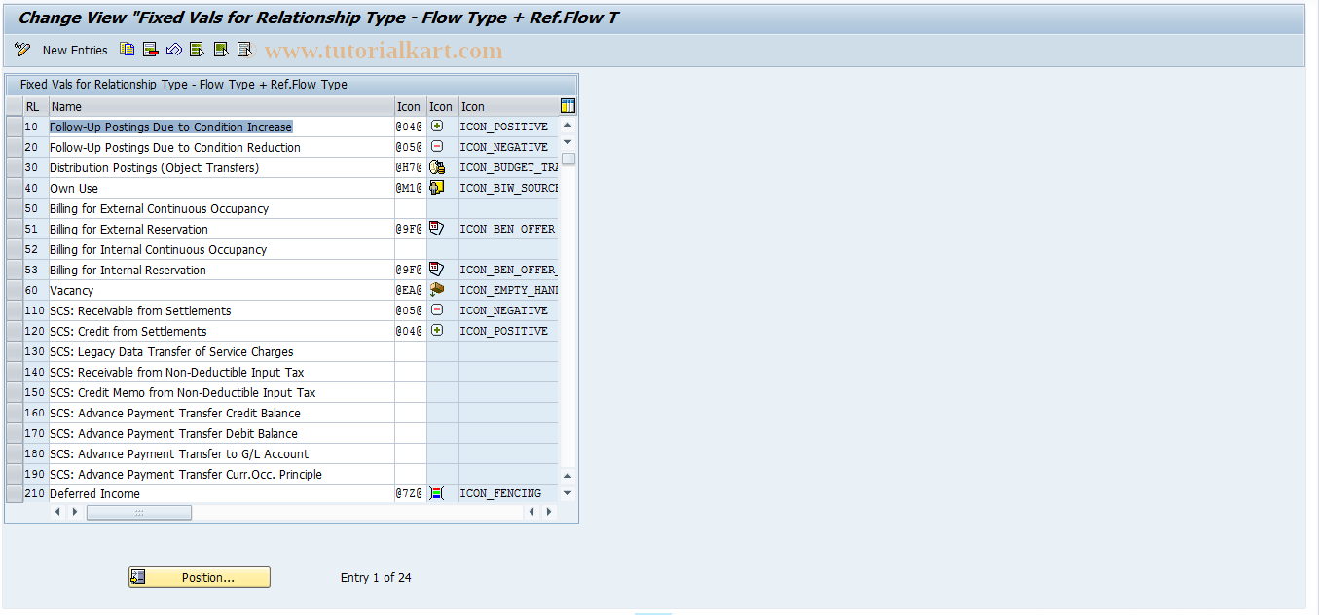Viewport: 1319px width, 615px height.
Task: Click the budget transfer icon in row 30
Action: pos(437,167)
